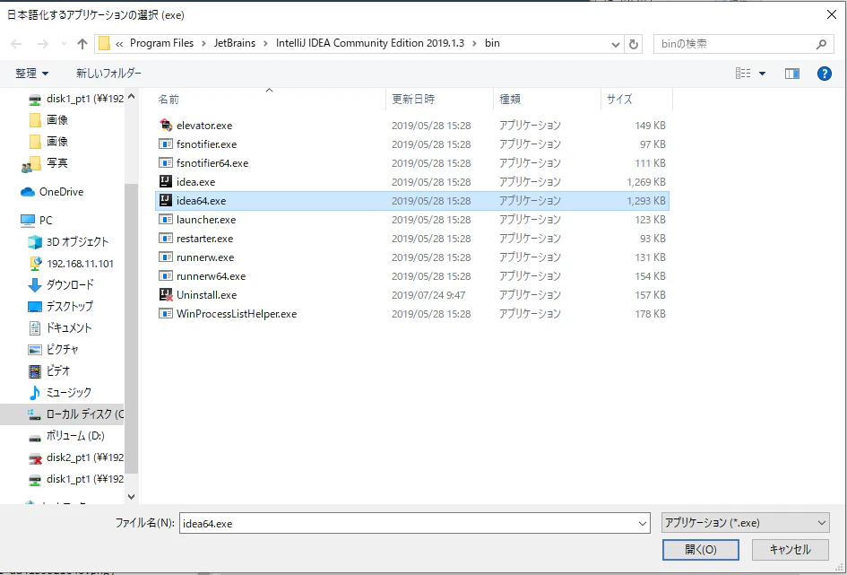The height and width of the screenshot is (575, 847).
Task: Open the ピクチャ folder
Action: tap(53, 350)
